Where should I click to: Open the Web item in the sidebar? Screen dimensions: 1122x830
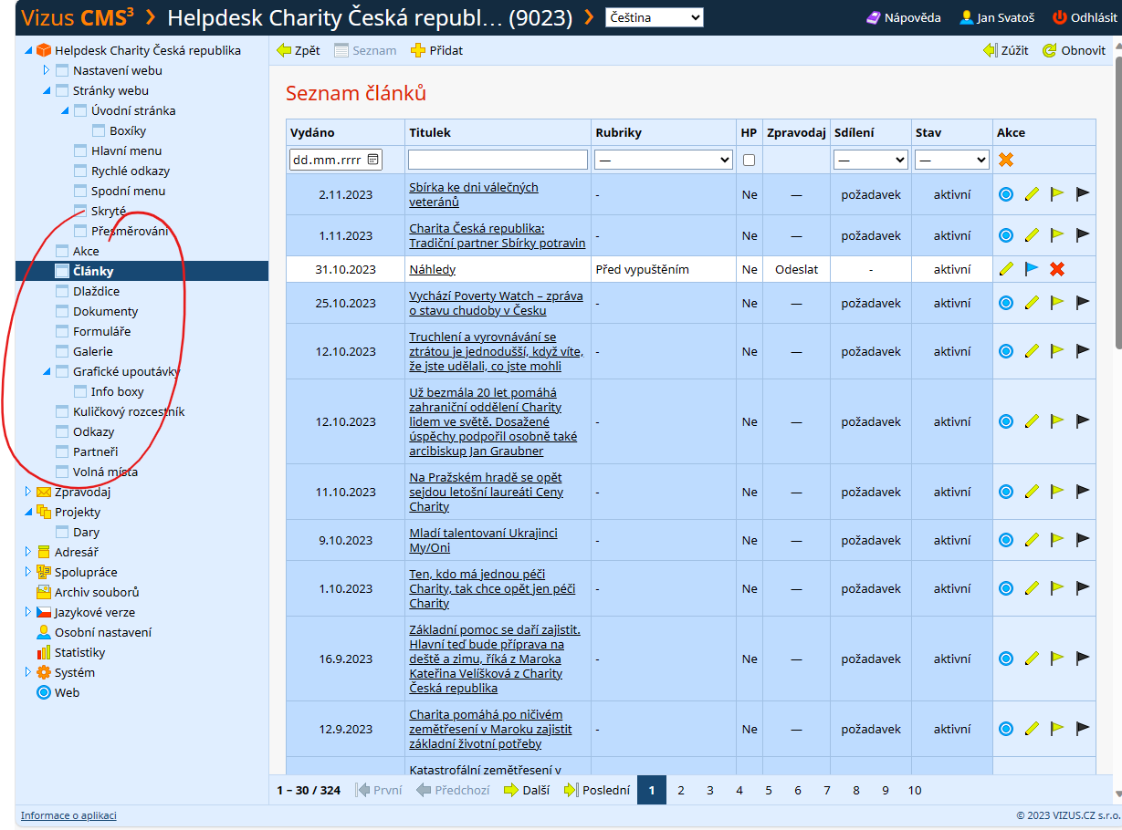tap(67, 692)
